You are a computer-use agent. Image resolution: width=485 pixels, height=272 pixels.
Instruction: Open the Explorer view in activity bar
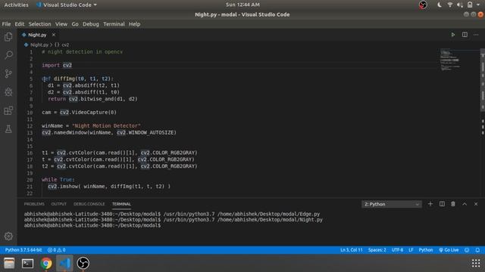pos(8,37)
